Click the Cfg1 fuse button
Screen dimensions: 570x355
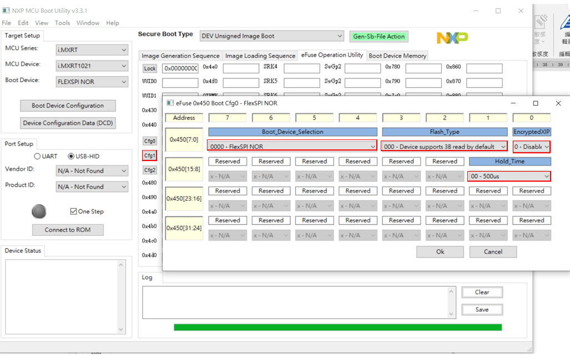[149, 156]
